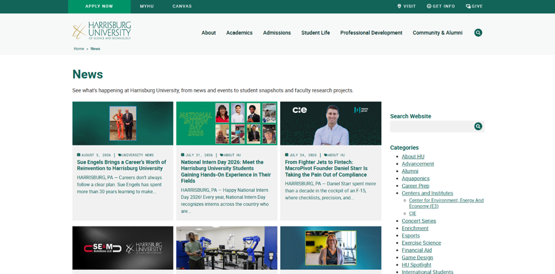The height and width of the screenshot is (274, 555).
Task: Select the Advancement category
Action: point(418,164)
